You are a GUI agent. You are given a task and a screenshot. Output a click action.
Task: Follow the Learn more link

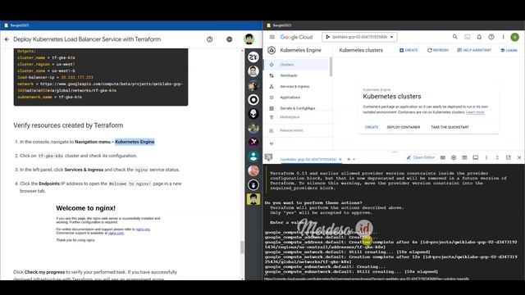(x=475, y=112)
